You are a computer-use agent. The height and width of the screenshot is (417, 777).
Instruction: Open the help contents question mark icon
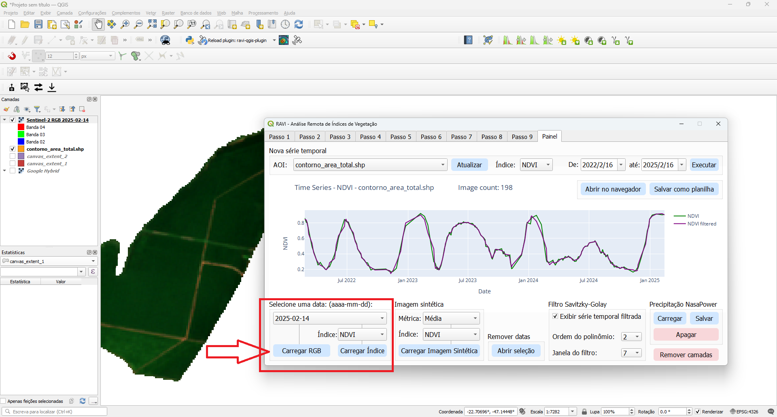pos(468,40)
